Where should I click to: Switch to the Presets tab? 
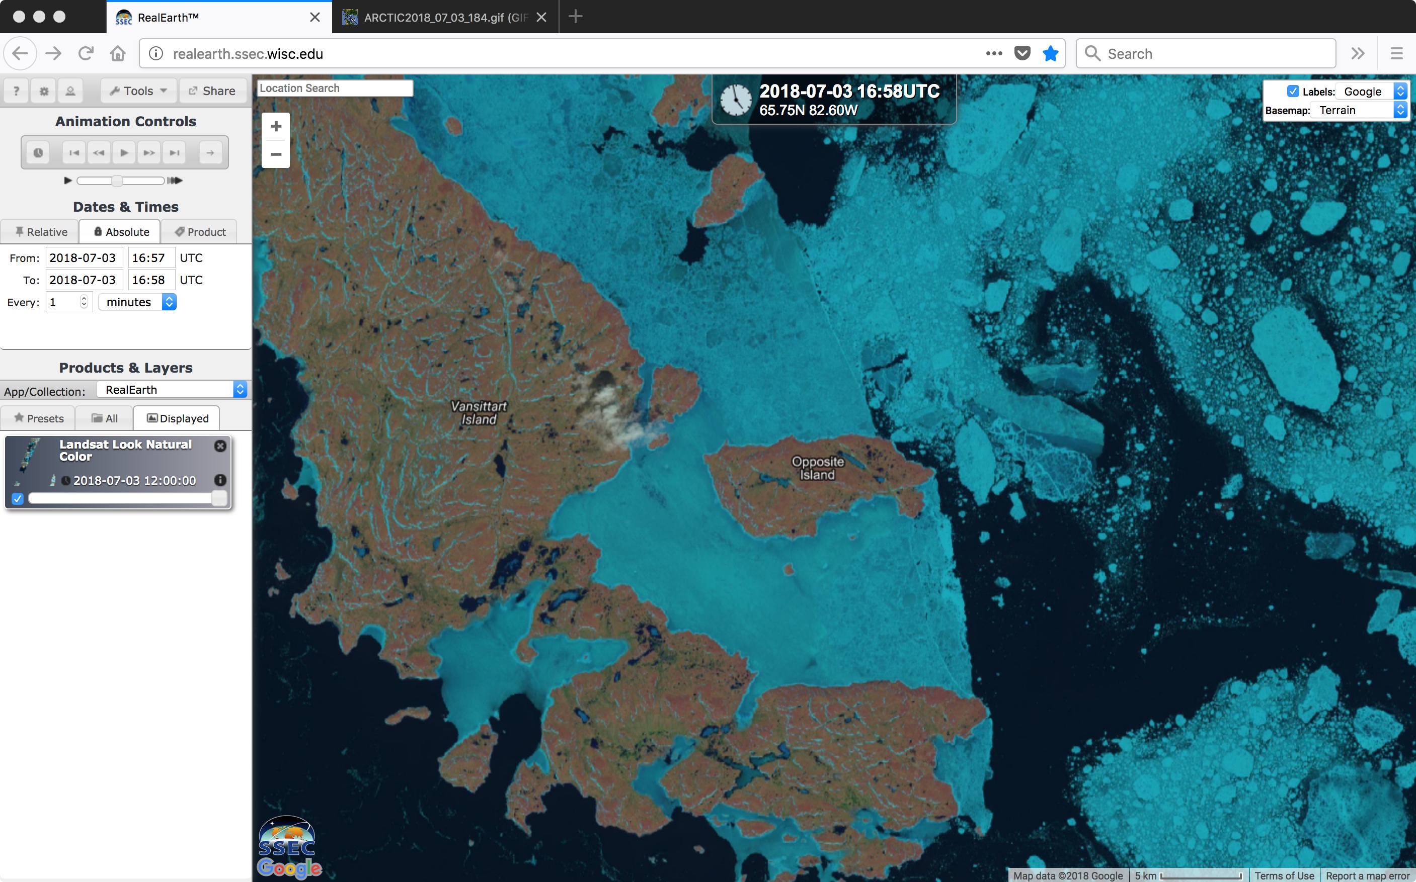pos(39,418)
